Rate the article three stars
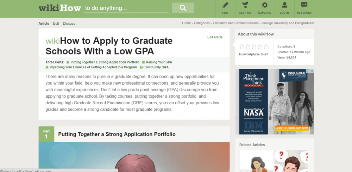 [254, 46]
